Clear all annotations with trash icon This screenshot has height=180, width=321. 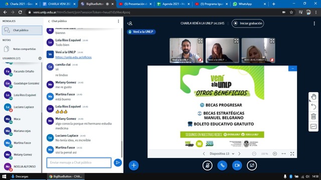click(x=313, y=116)
